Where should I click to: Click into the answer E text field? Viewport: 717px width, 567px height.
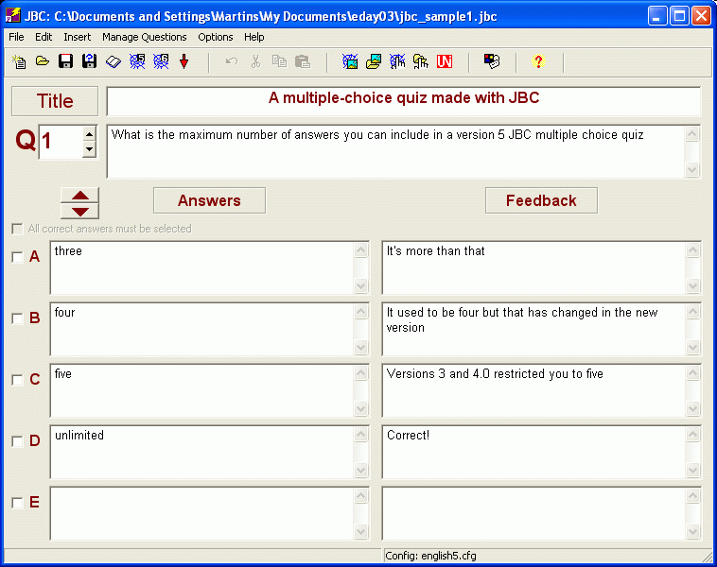[x=201, y=513]
